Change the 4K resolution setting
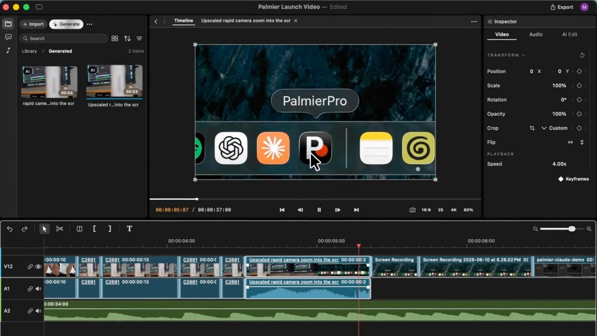This screenshot has width=597, height=336. pyautogui.click(x=454, y=210)
